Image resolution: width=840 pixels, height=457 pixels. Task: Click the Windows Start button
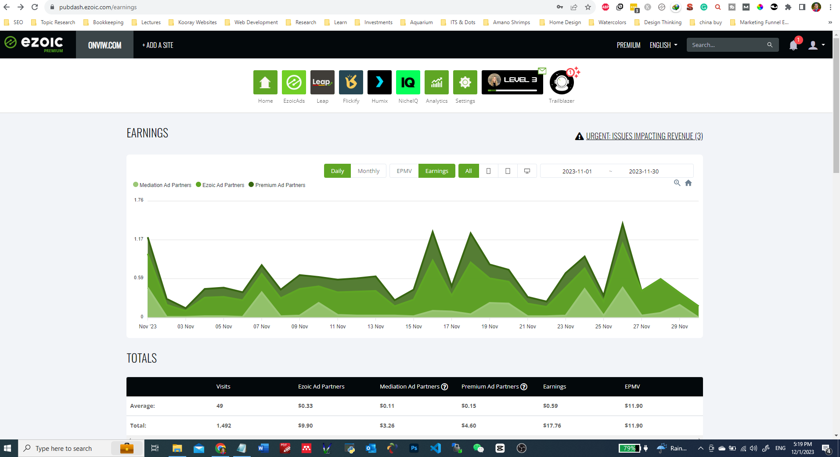pyautogui.click(x=7, y=448)
